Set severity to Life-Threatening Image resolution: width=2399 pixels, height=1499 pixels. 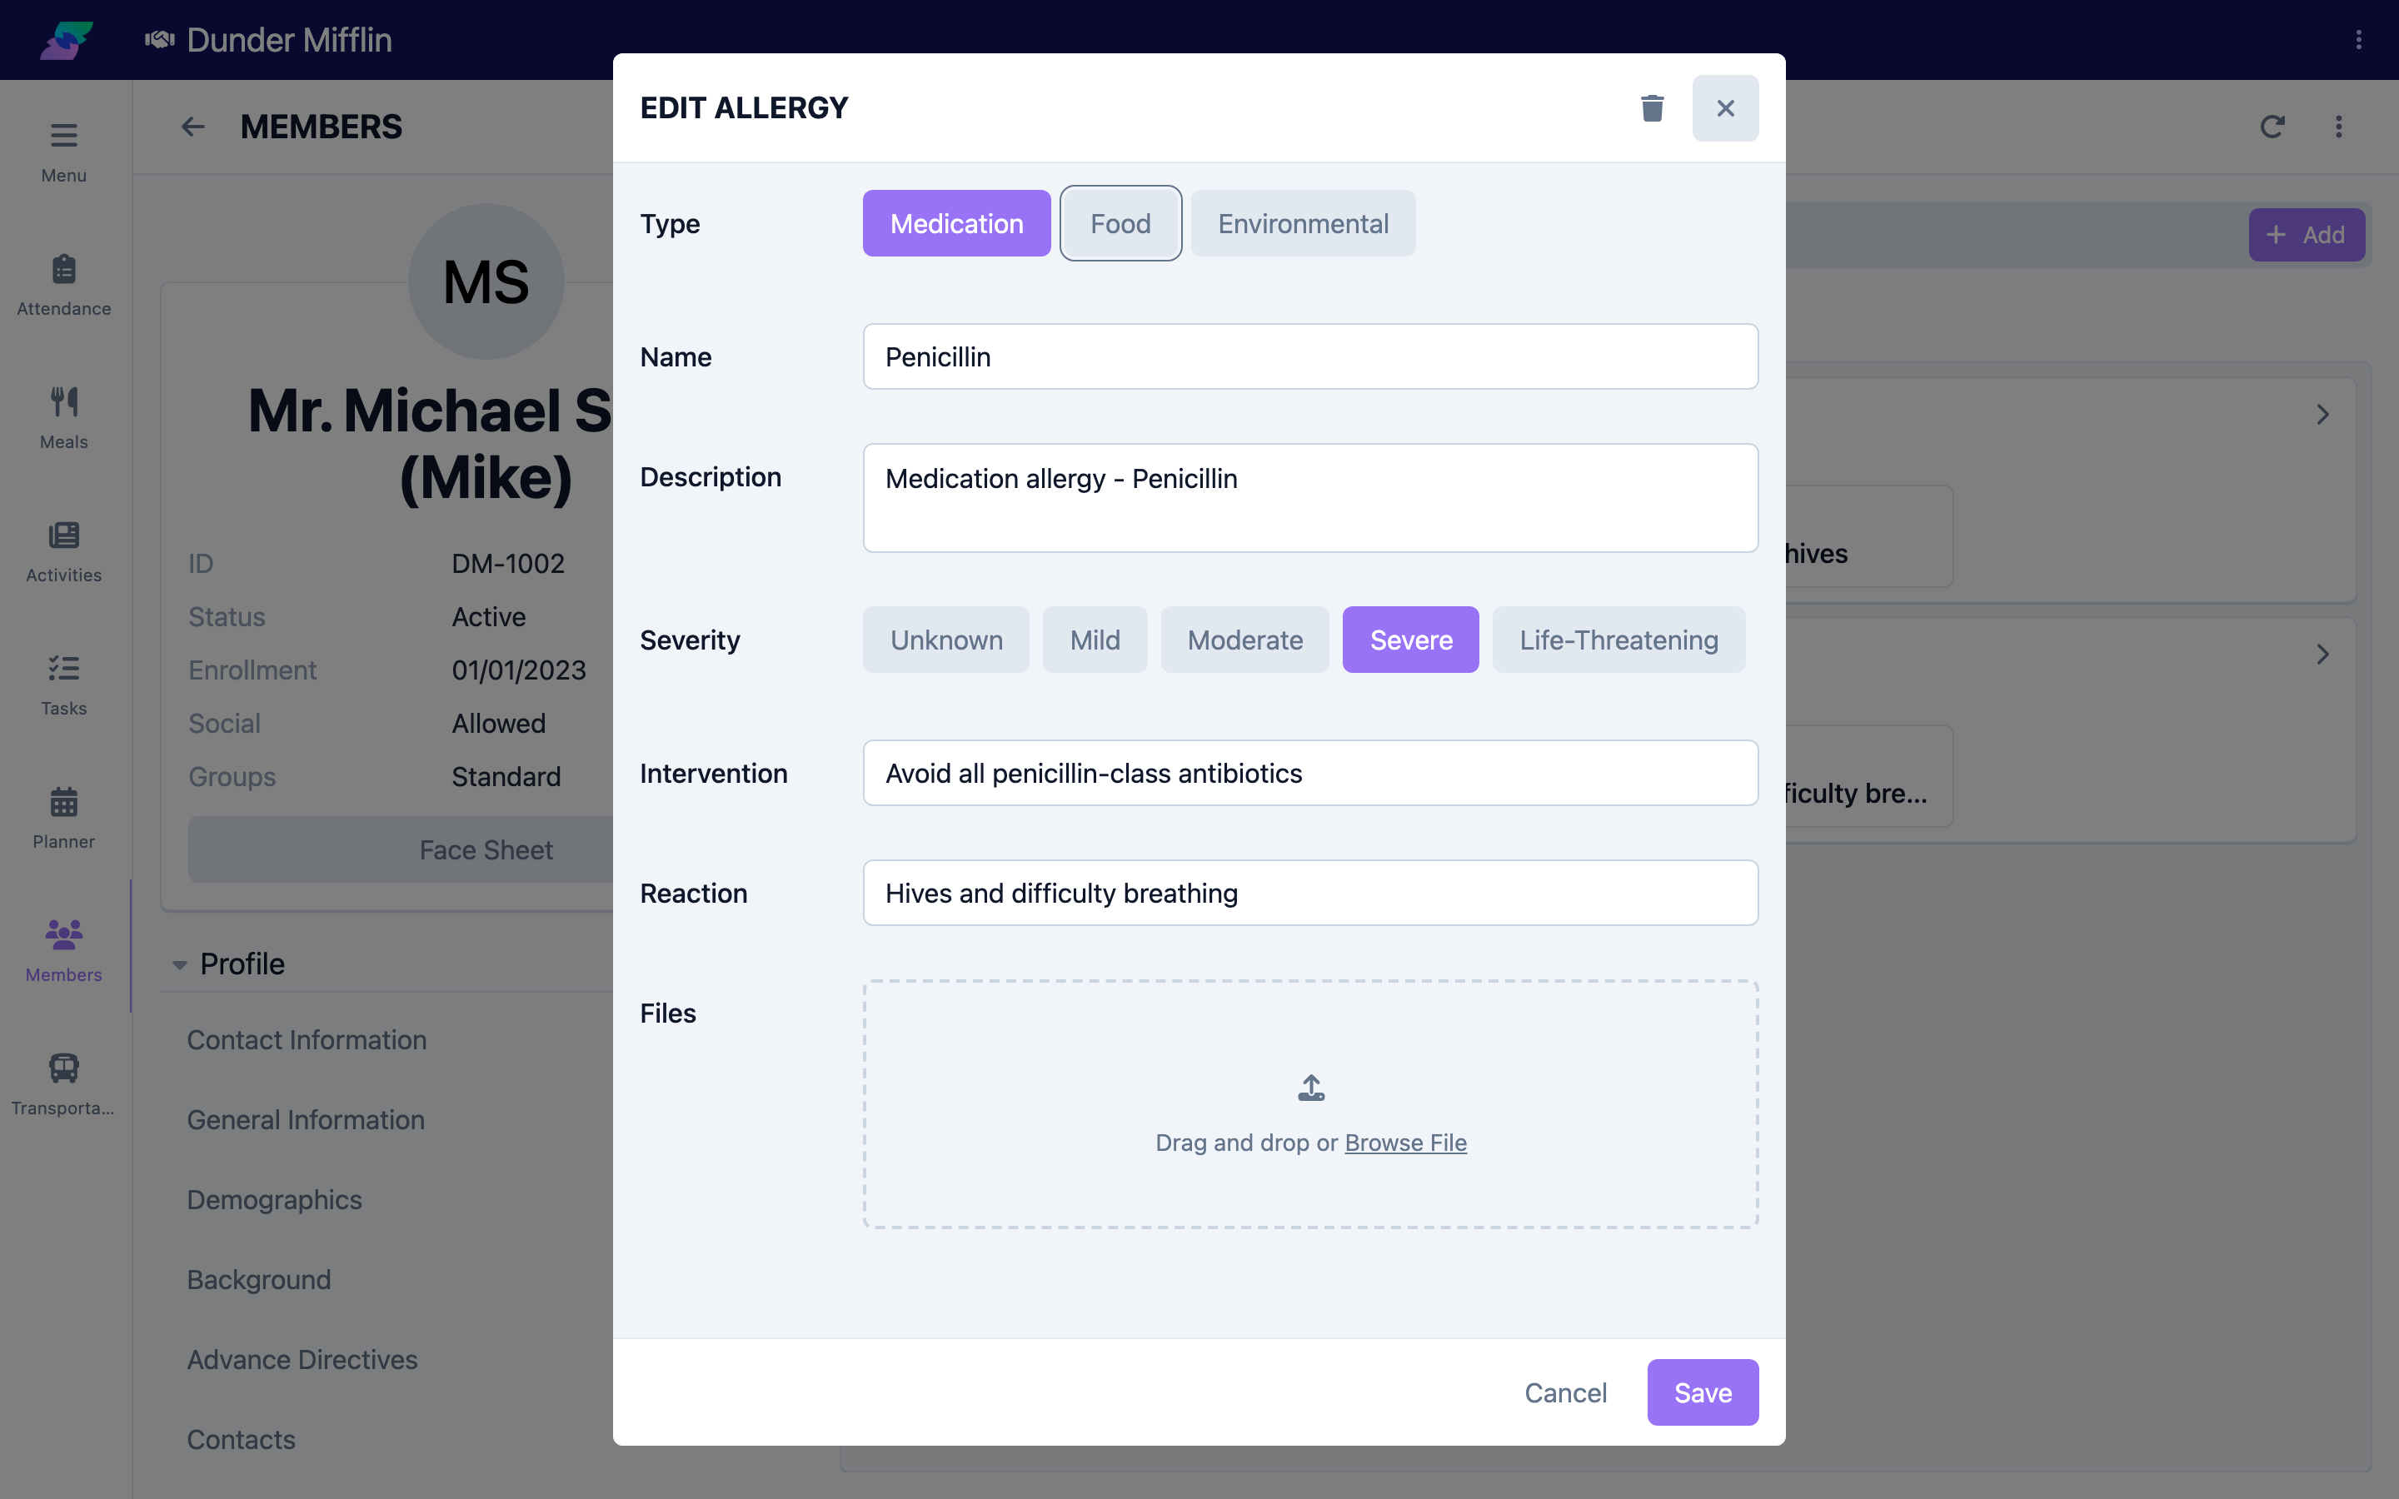click(x=1618, y=640)
